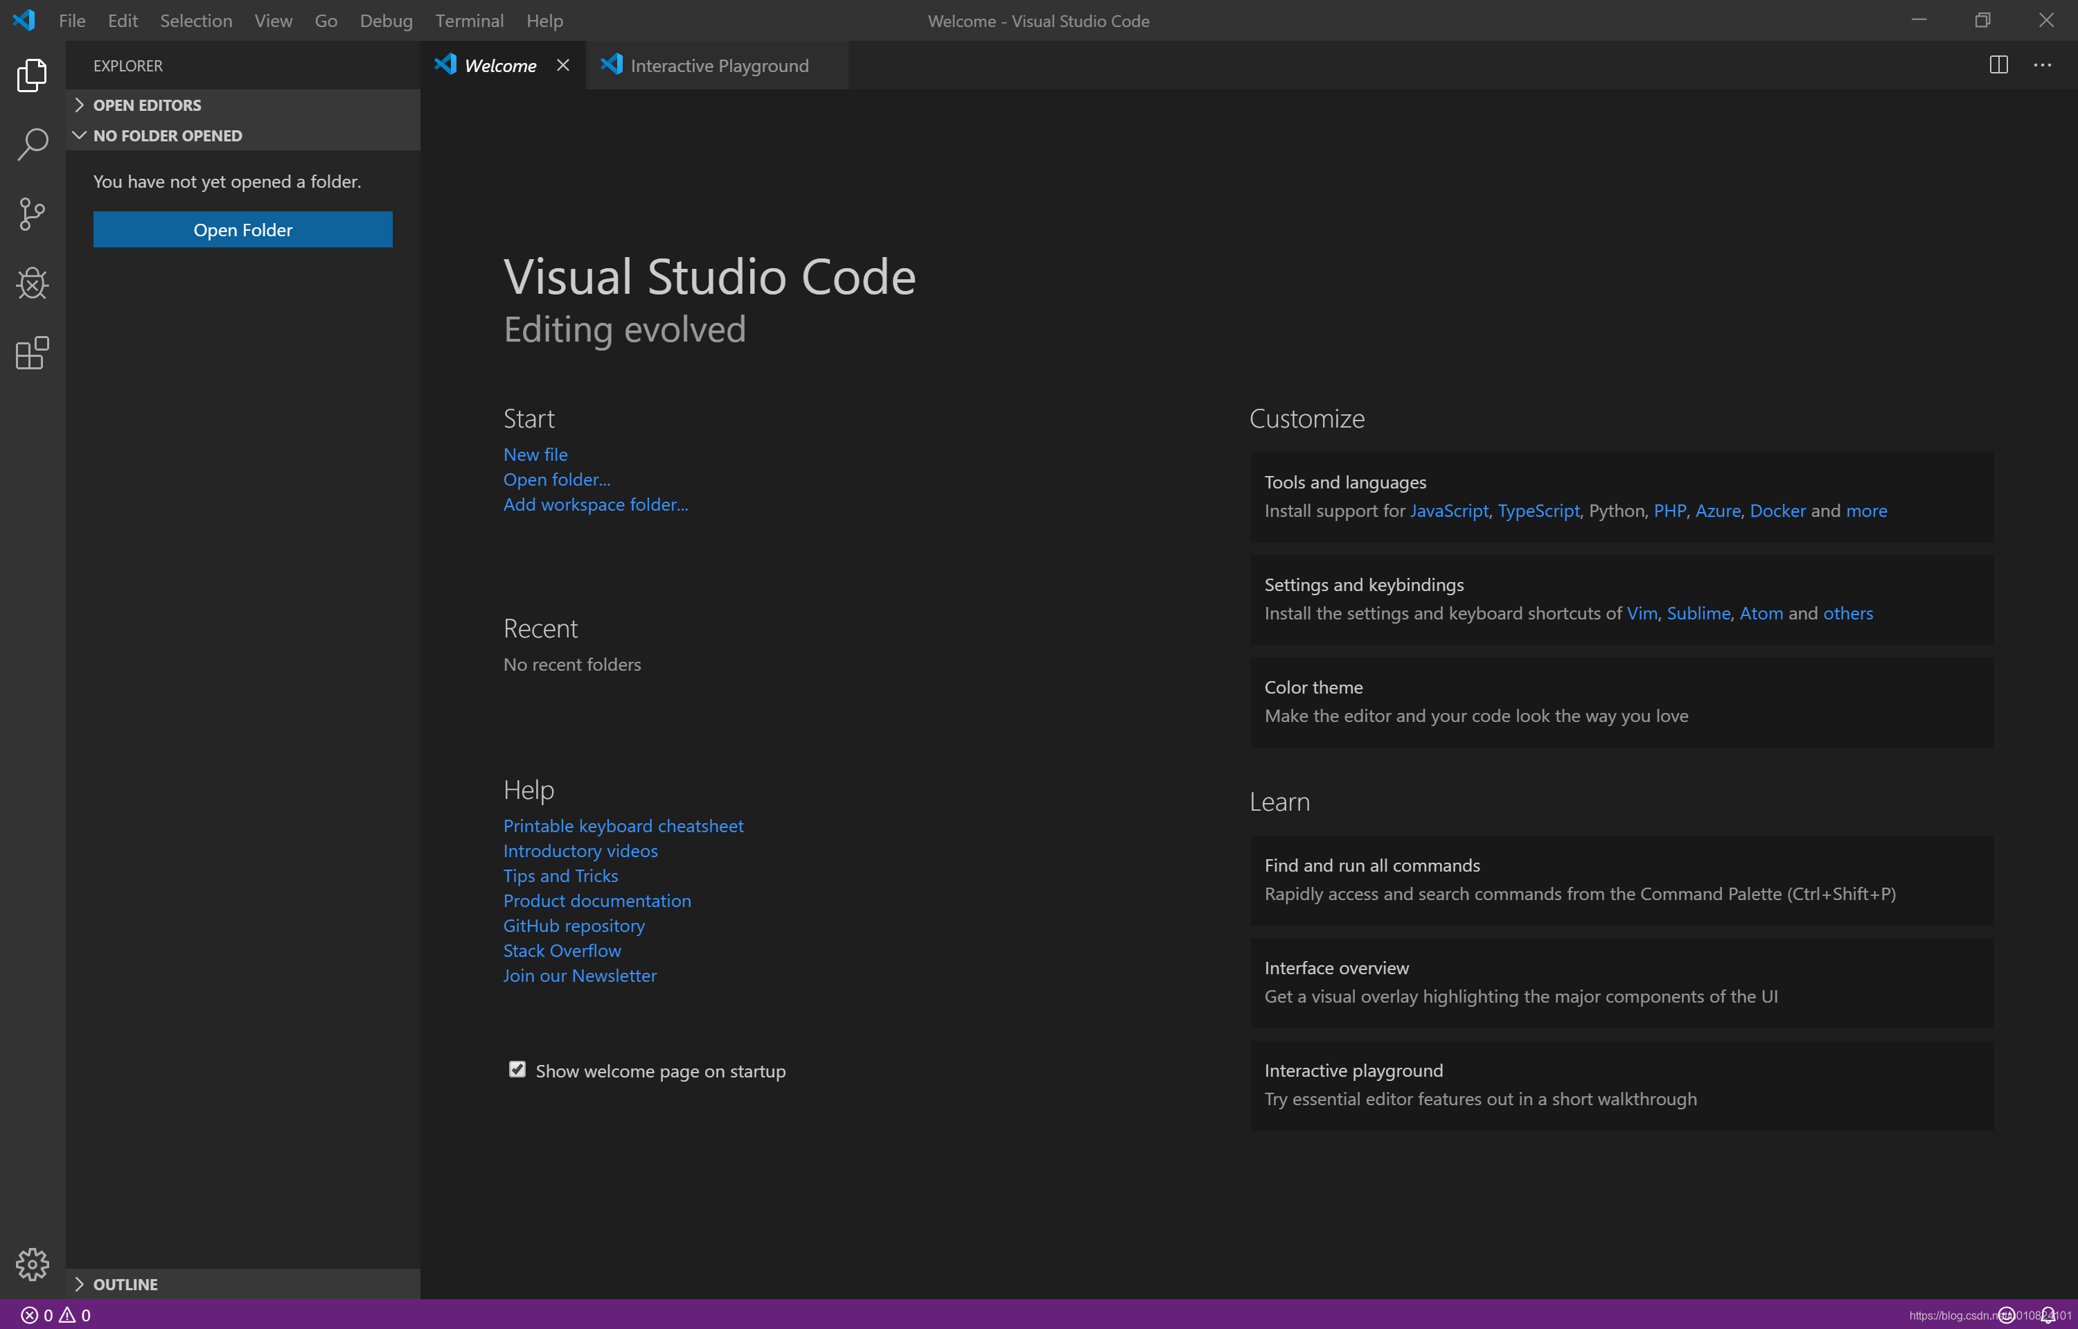This screenshot has width=2078, height=1329.
Task: Click the errors and warnings status indicator
Action: [56, 1315]
